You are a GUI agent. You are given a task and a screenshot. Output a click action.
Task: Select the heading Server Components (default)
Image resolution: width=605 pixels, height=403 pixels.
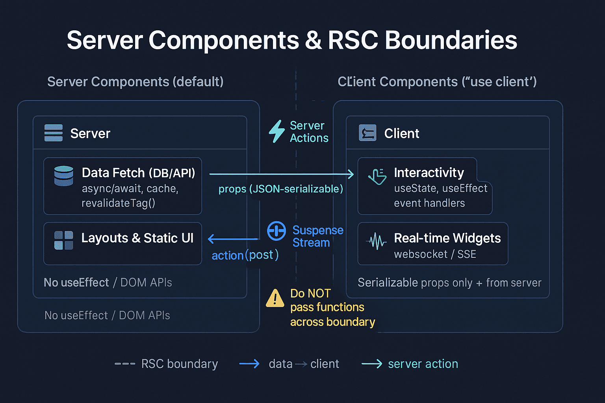(135, 82)
